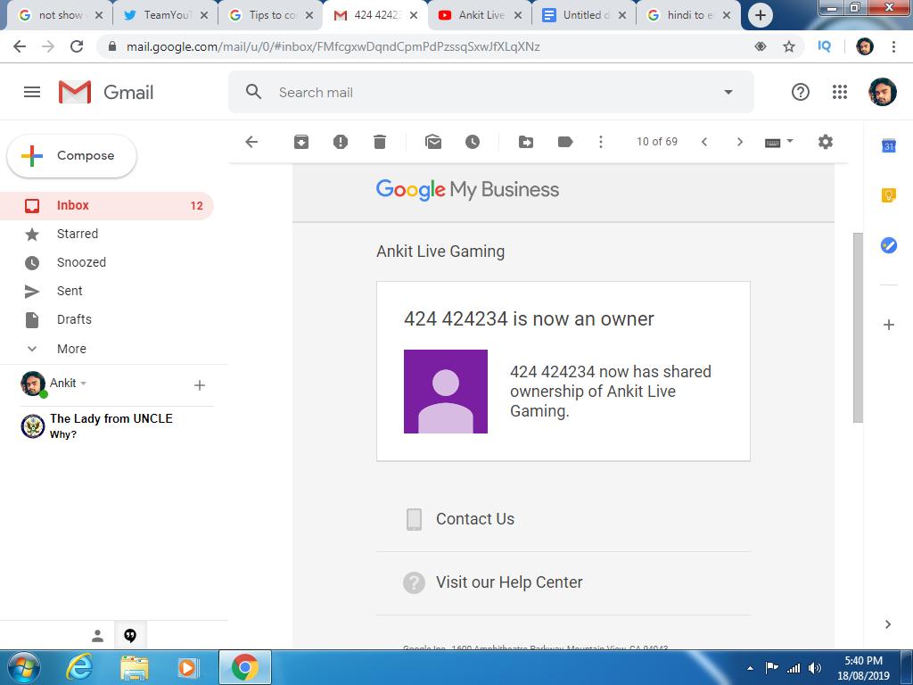The height and width of the screenshot is (685, 913).
Task: Open Inbox folder
Action: [107, 206]
